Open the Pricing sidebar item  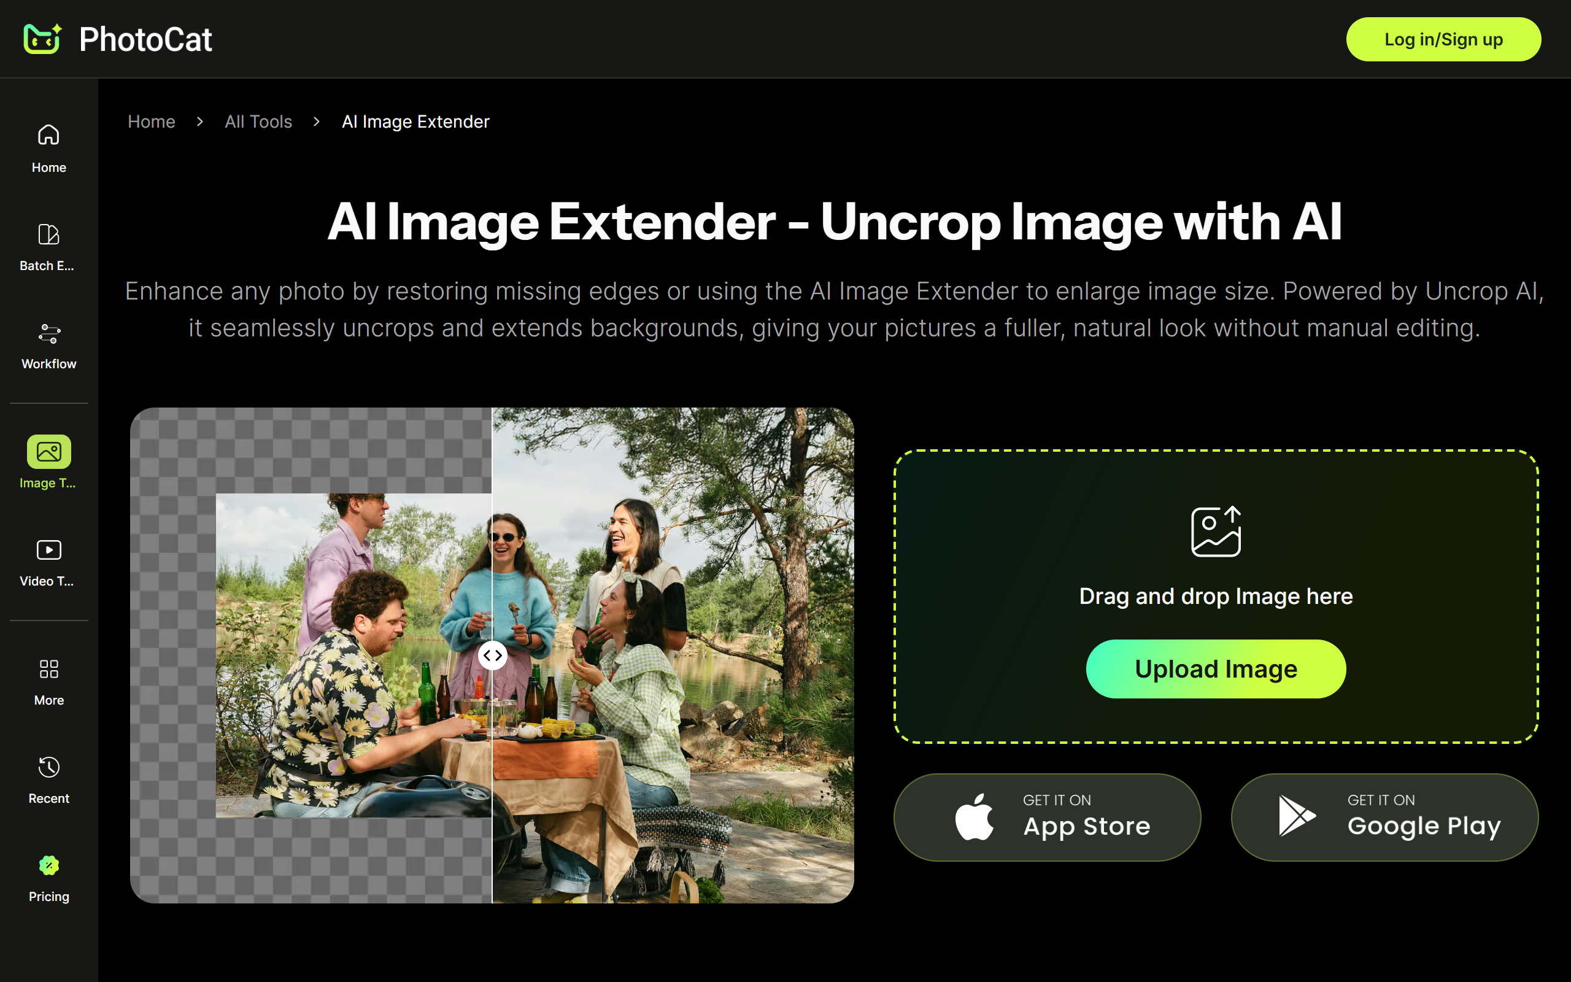pos(48,878)
